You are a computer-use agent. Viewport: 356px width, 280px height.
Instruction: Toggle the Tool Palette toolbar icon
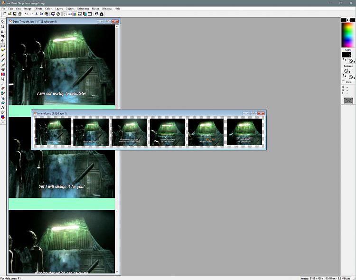point(65,14)
